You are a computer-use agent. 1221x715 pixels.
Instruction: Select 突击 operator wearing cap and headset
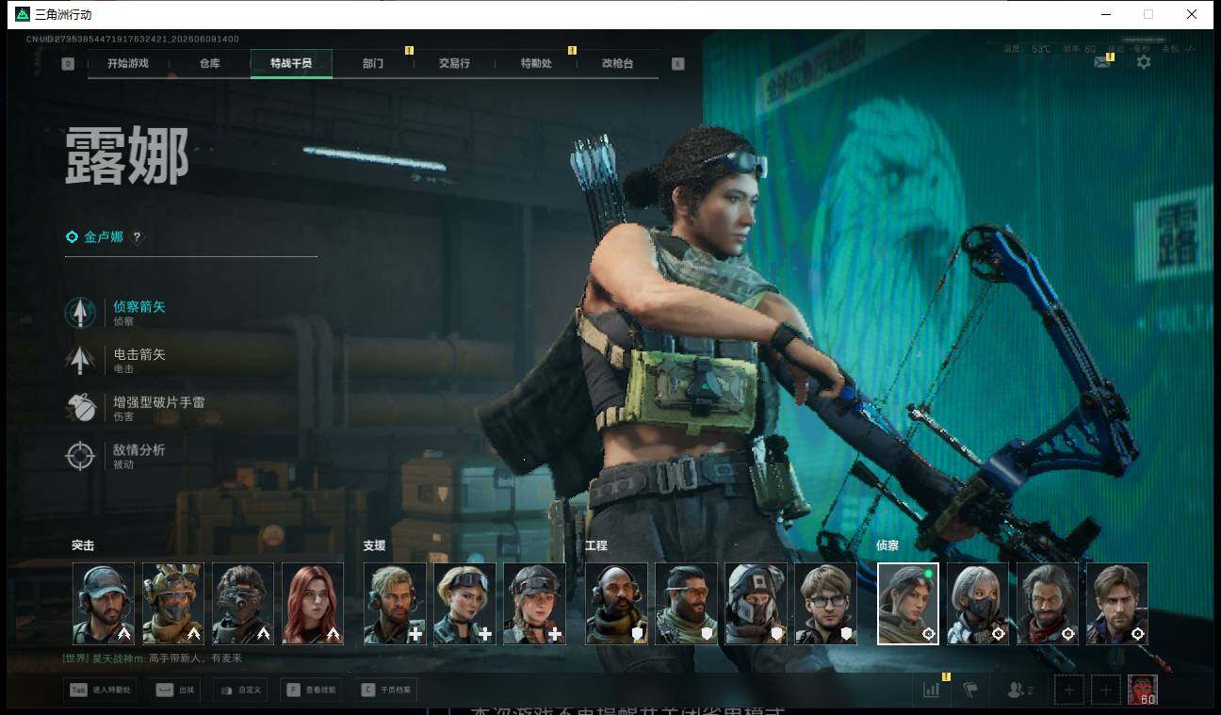click(x=104, y=604)
